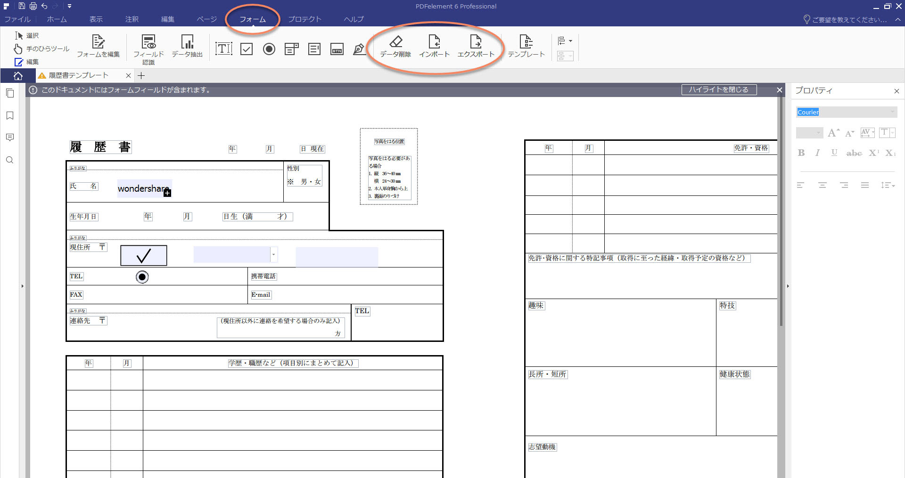Switch to the 注釈 tab
The width and height of the screenshot is (905, 478).
132,19
